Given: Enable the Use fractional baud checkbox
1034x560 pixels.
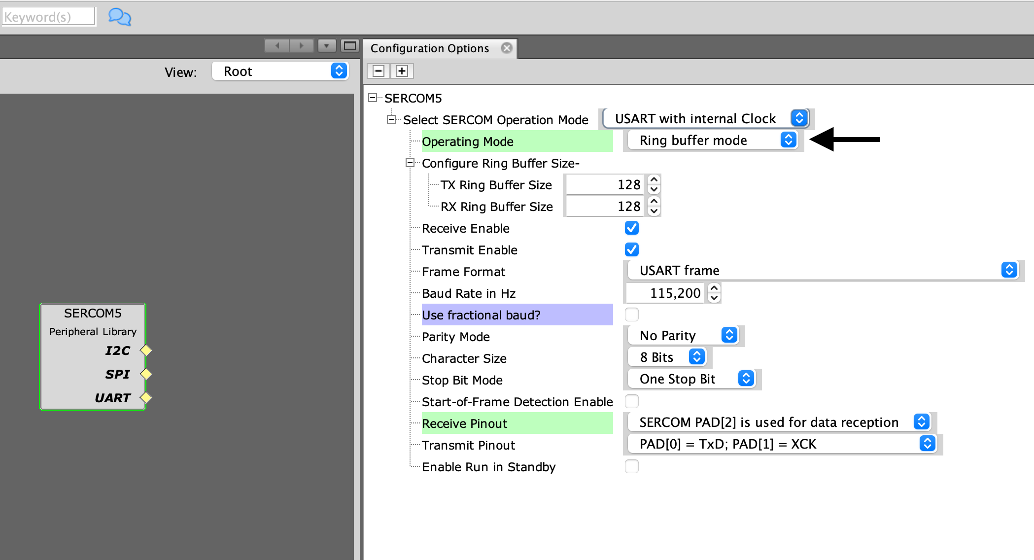Looking at the screenshot, I should point(631,315).
